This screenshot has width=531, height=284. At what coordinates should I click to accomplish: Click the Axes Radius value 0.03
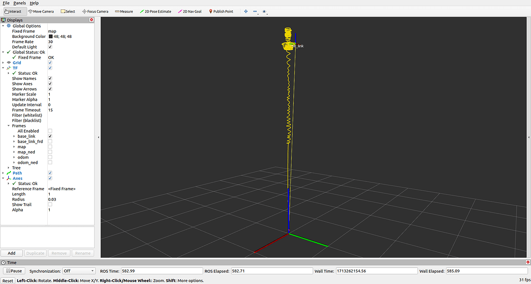pos(52,200)
